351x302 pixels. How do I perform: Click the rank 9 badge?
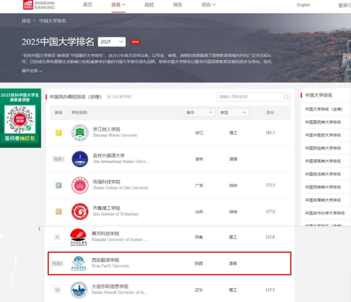(x=57, y=237)
